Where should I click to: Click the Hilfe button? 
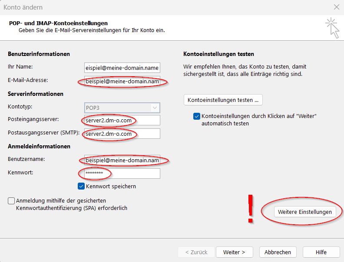pos(321,252)
